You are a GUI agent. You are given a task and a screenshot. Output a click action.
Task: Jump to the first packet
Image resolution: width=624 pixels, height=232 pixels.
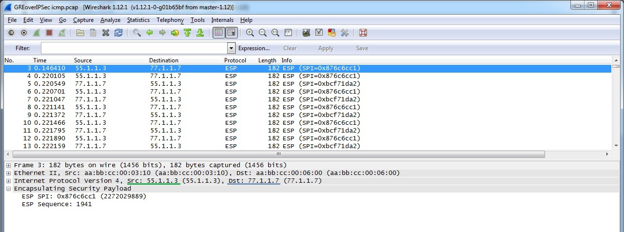click(187, 33)
